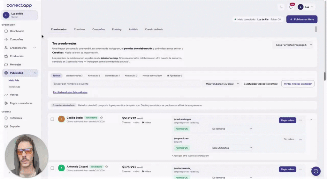Click the Mensajes chat bubble icon
The height and width of the screenshot is (179, 327).
tap(6, 65)
